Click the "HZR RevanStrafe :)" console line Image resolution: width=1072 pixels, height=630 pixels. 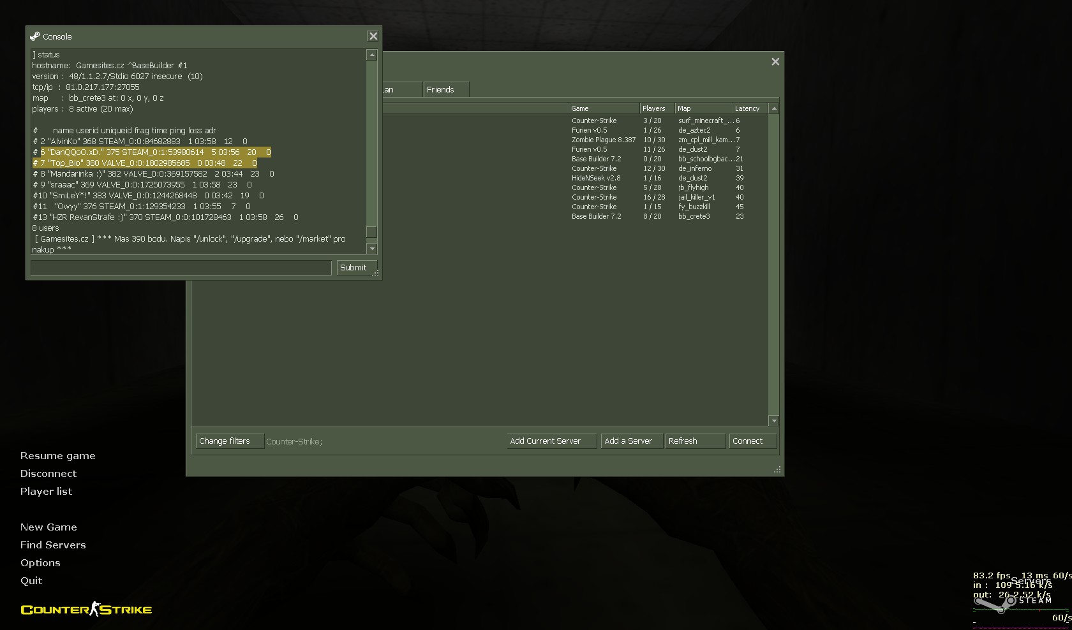pyautogui.click(x=165, y=217)
